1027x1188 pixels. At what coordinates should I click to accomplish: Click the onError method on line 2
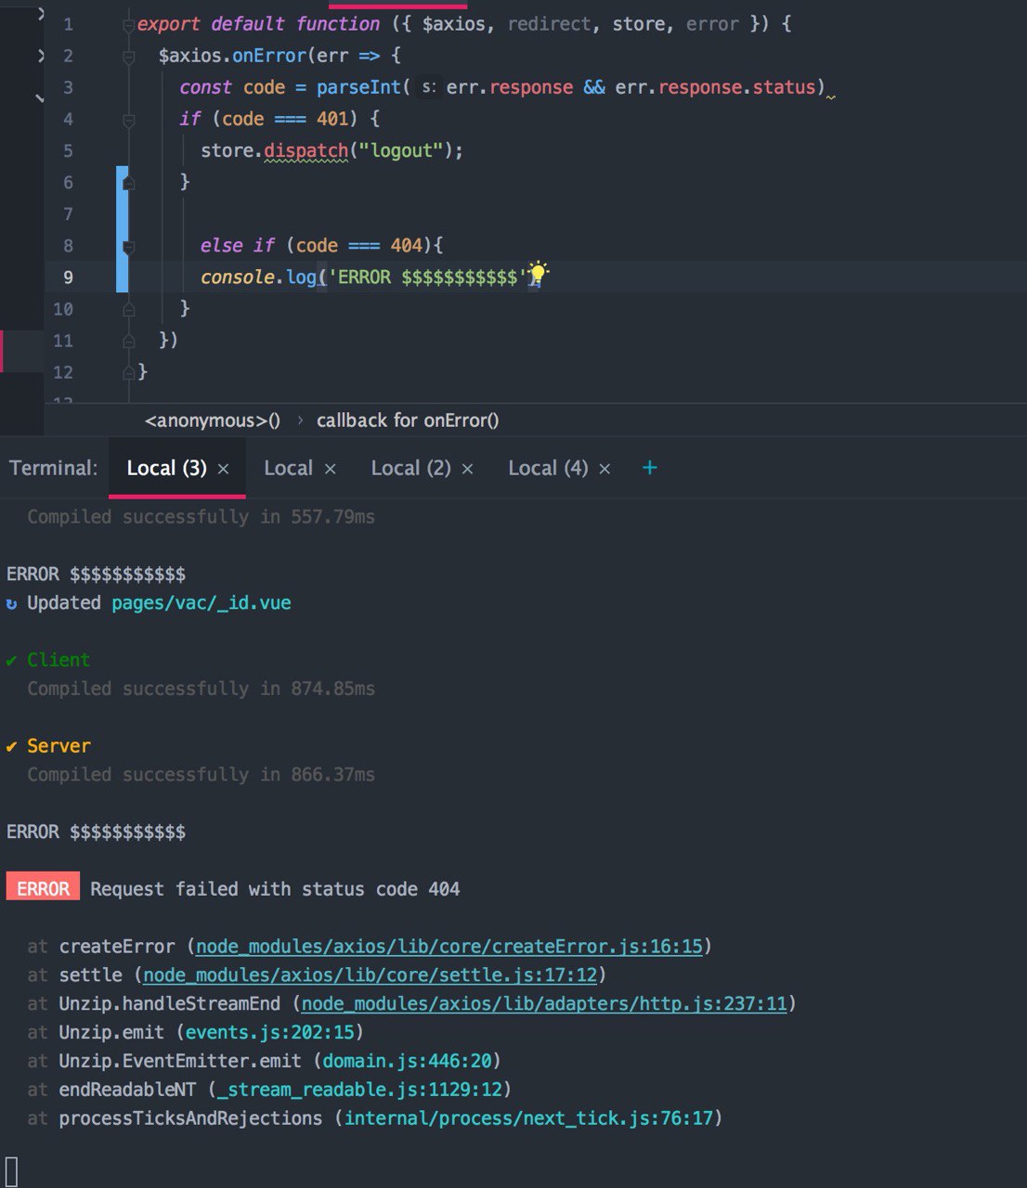click(269, 56)
